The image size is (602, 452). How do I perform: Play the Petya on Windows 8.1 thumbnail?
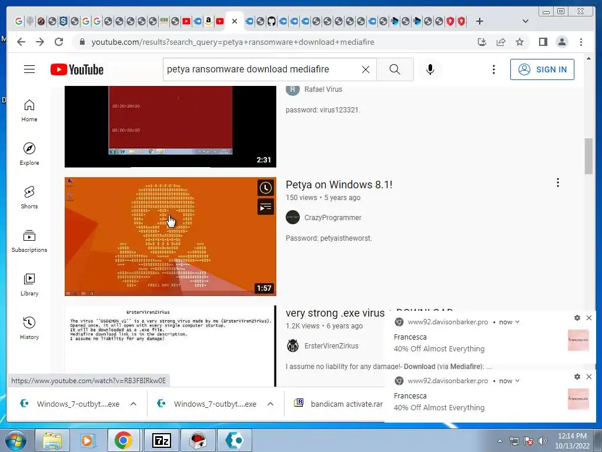(x=170, y=237)
